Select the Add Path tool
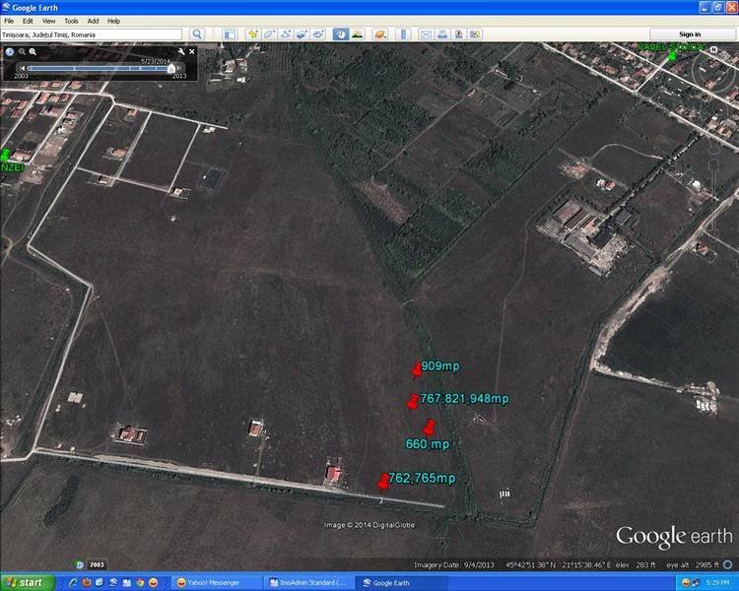 (x=286, y=34)
